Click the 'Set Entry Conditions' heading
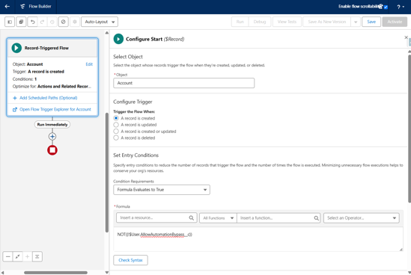This screenshot has height=275, width=411. 136,155
